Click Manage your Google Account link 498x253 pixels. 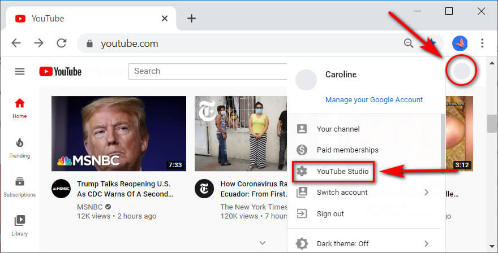(374, 100)
